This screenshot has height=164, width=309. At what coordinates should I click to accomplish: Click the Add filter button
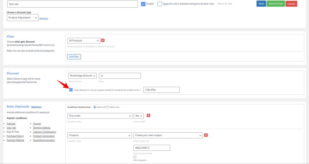74,57
